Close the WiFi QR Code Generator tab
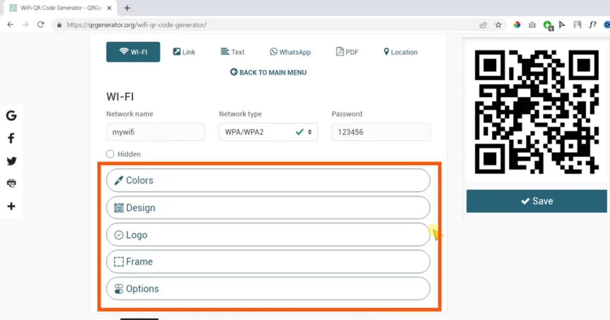Viewport: 610px width, 320px height. [110, 8]
